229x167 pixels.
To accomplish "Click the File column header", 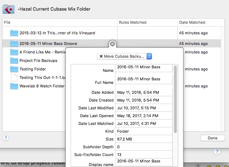I will (x=60, y=22).
